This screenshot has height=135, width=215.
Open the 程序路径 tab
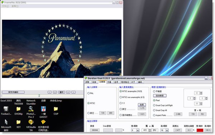[125, 82]
